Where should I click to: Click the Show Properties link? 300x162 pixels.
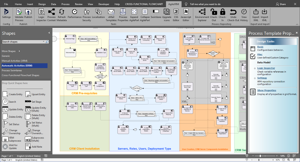tap(267, 90)
